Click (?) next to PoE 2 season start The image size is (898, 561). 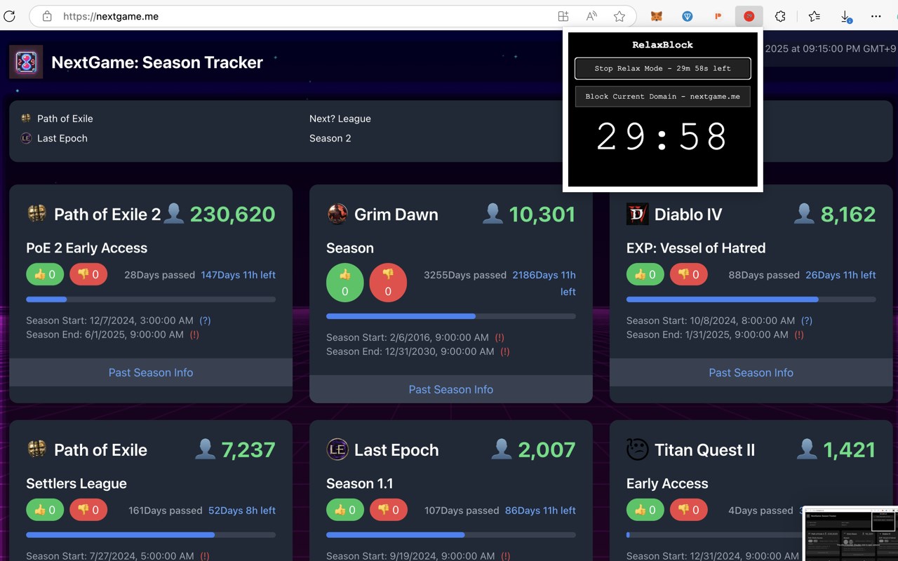(x=205, y=320)
